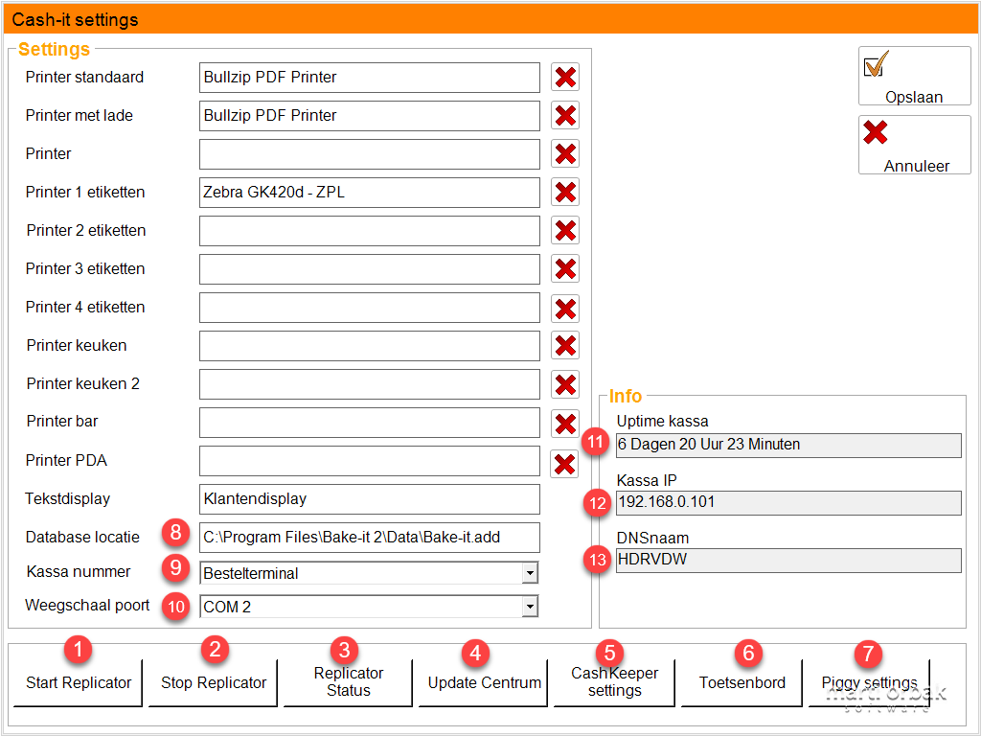This screenshot has height=736, width=981.
Task: Click the Printer met lade input field
Action: click(x=370, y=116)
